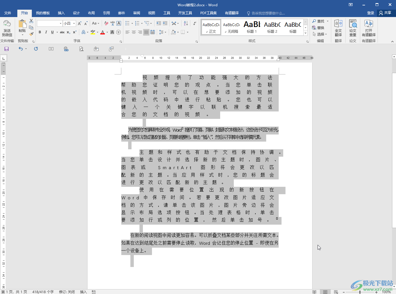Open the 文件 (File) tab
This screenshot has height=294, width=396.
tap(8, 13)
